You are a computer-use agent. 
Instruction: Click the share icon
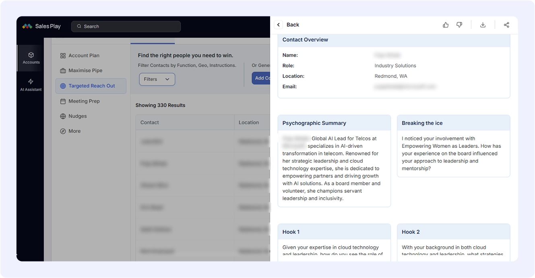tap(506, 25)
